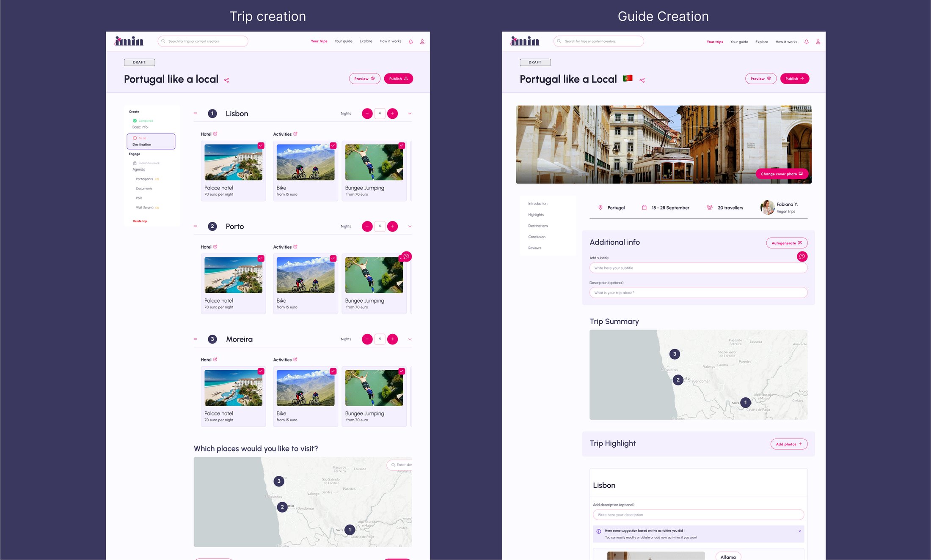Image resolution: width=931 pixels, height=560 pixels.
Task: Click the Autogenerate button
Action: coord(787,243)
